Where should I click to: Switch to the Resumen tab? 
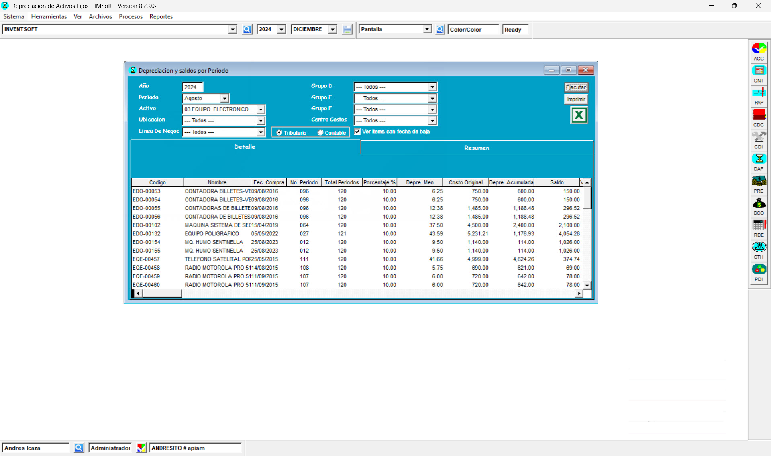click(476, 147)
